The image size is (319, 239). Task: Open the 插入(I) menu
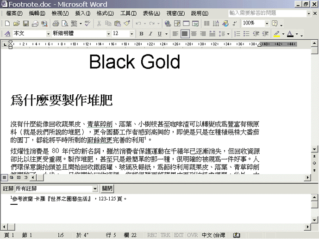83,13
